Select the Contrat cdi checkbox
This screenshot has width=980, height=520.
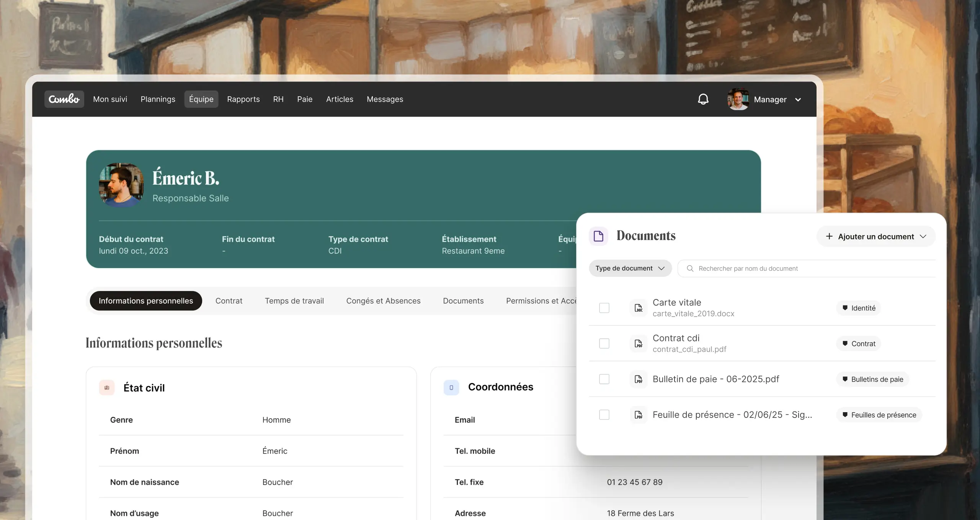point(604,343)
